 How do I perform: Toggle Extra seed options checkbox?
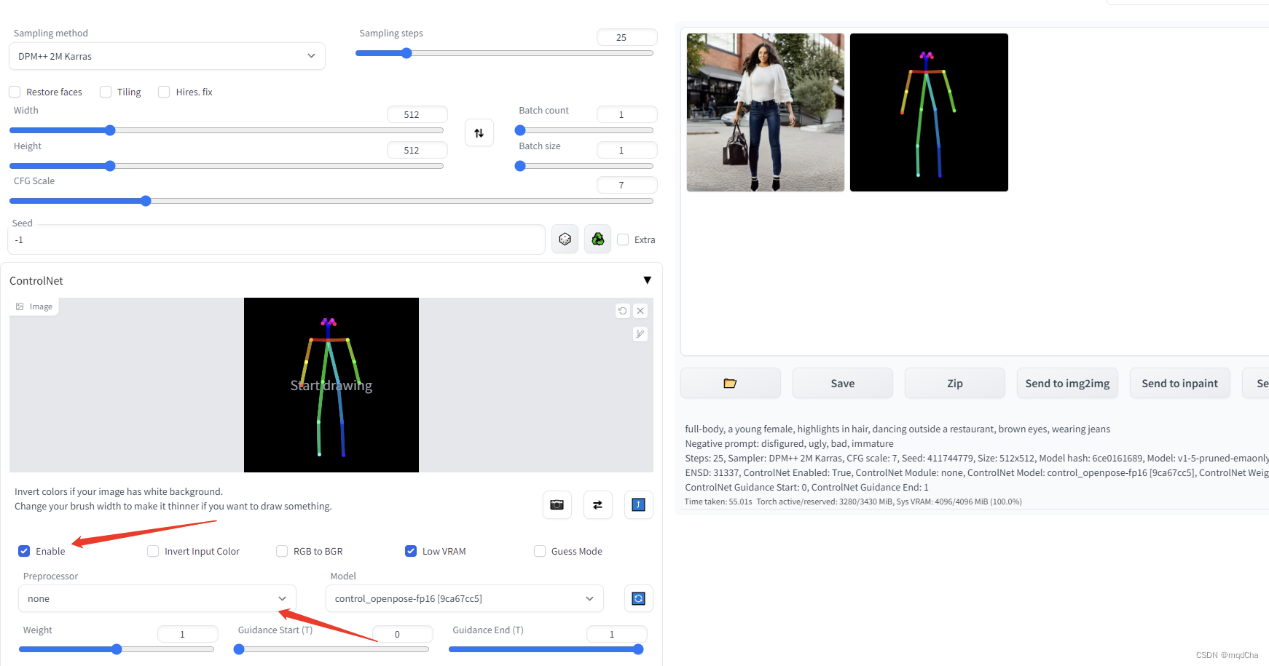(x=623, y=239)
